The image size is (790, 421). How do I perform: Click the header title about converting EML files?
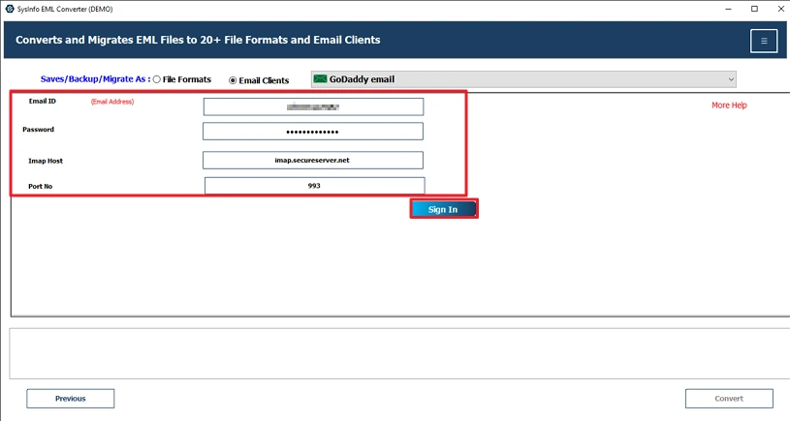(x=198, y=40)
